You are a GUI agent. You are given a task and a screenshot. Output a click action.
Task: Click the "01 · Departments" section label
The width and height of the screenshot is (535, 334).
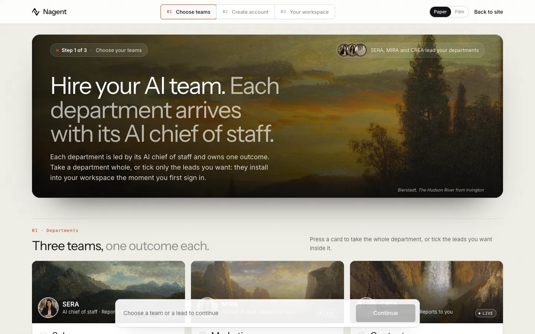(x=55, y=230)
